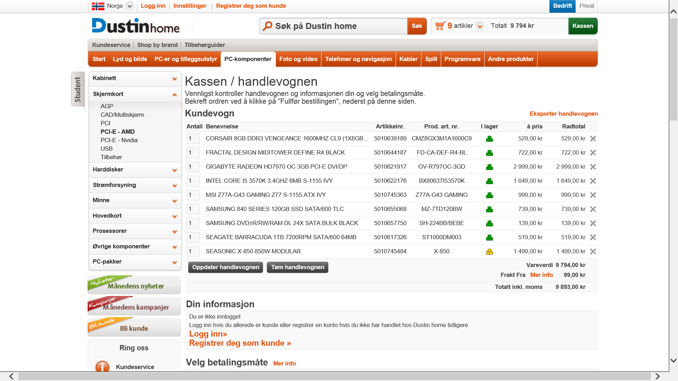Click the Norwegian flag icon

pos(98,6)
